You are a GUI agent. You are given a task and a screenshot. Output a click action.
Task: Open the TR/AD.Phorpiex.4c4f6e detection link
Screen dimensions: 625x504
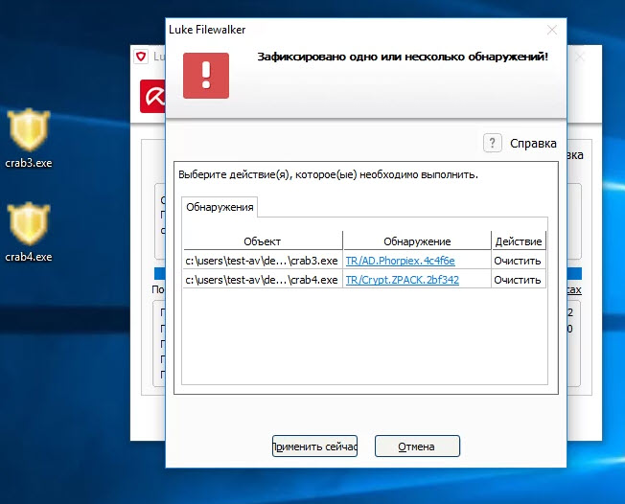click(x=400, y=261)
